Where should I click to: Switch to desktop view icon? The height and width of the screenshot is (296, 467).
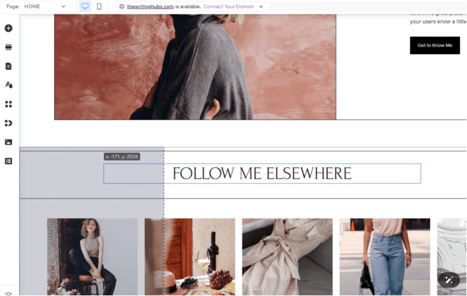[x=85, y=6]
